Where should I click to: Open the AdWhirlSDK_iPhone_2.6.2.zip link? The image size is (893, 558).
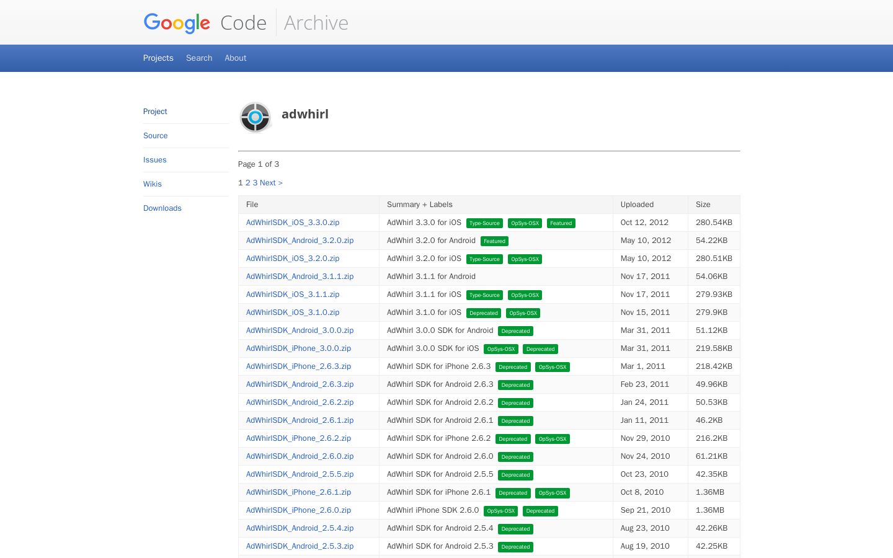point(299,438)
